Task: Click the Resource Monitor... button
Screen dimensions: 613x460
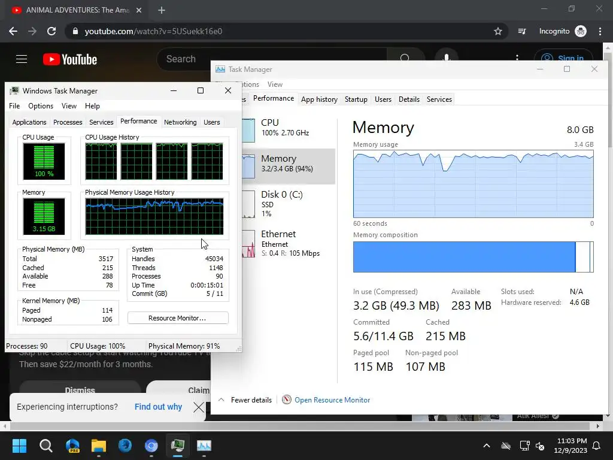Action: coord(178,318)
